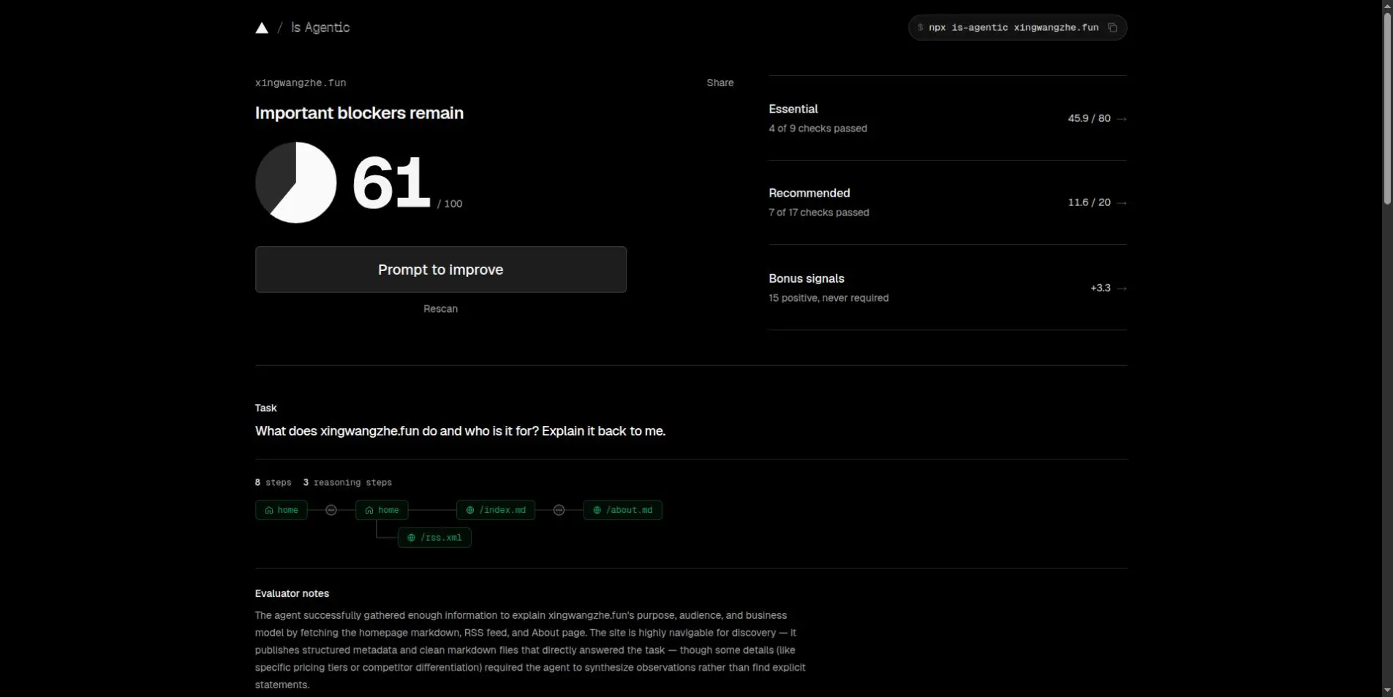Select the /rss.xml step node
The height and width of the screenshot is (697, 1393).
[434, 538]
